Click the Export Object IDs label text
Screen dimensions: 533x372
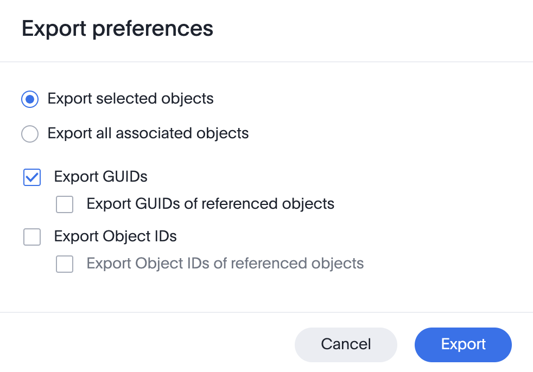[x=115, y=236]
